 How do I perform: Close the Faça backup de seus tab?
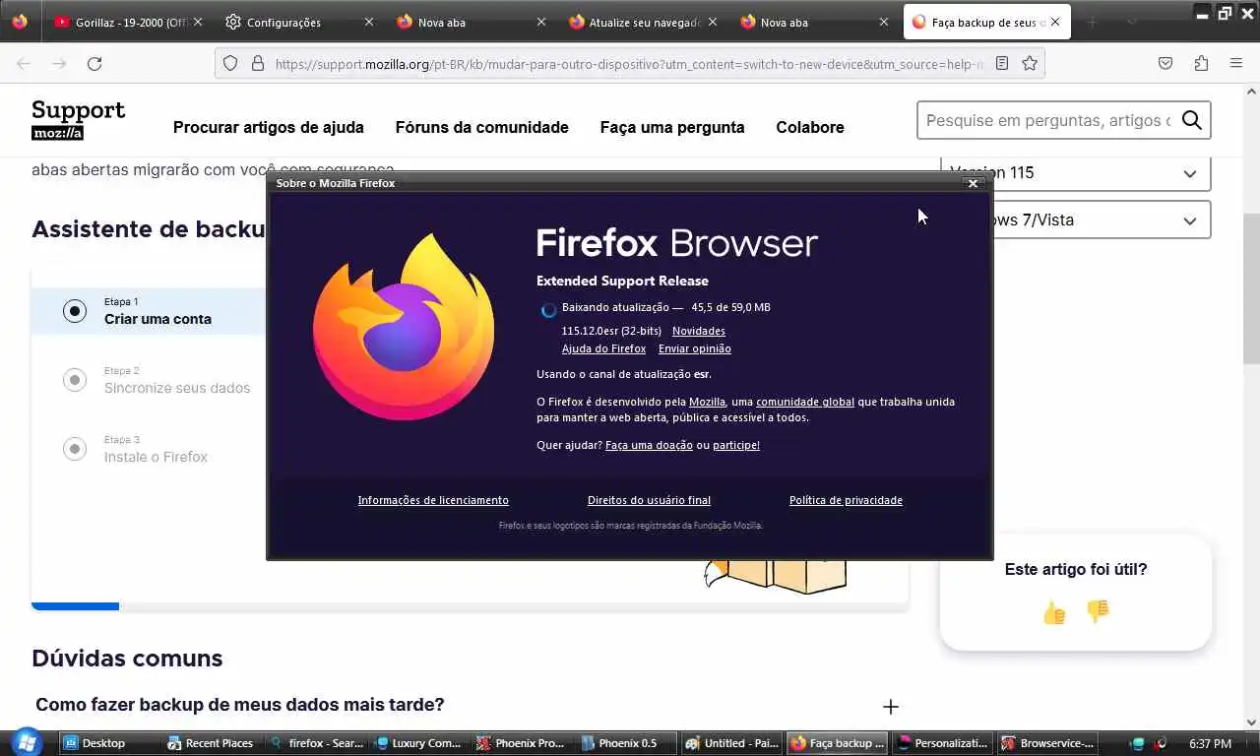click(1055, 22)
